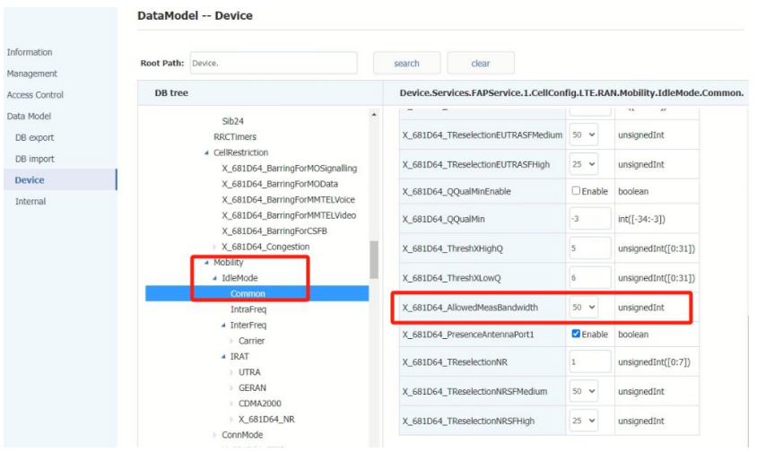Click the DB tree scrollbar up arrow

(374, 115)
